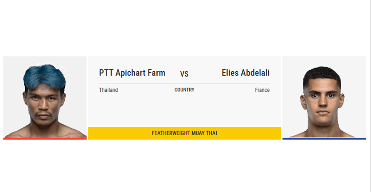Select the VS text between names

click(x=184, y=74)
